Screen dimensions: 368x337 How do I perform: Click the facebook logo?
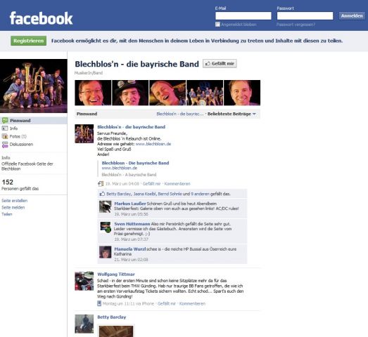click(x=41, y=18)
